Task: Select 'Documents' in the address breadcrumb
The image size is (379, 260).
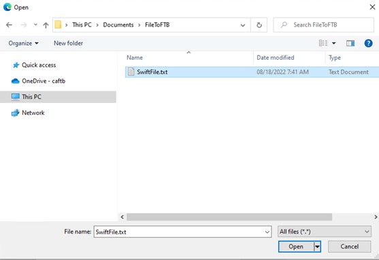Action: pyautogui.click(x=118, y=25)
